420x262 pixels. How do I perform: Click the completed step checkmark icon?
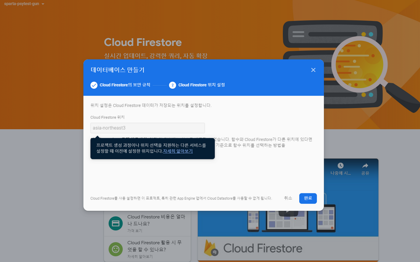[x=94, y=85]
